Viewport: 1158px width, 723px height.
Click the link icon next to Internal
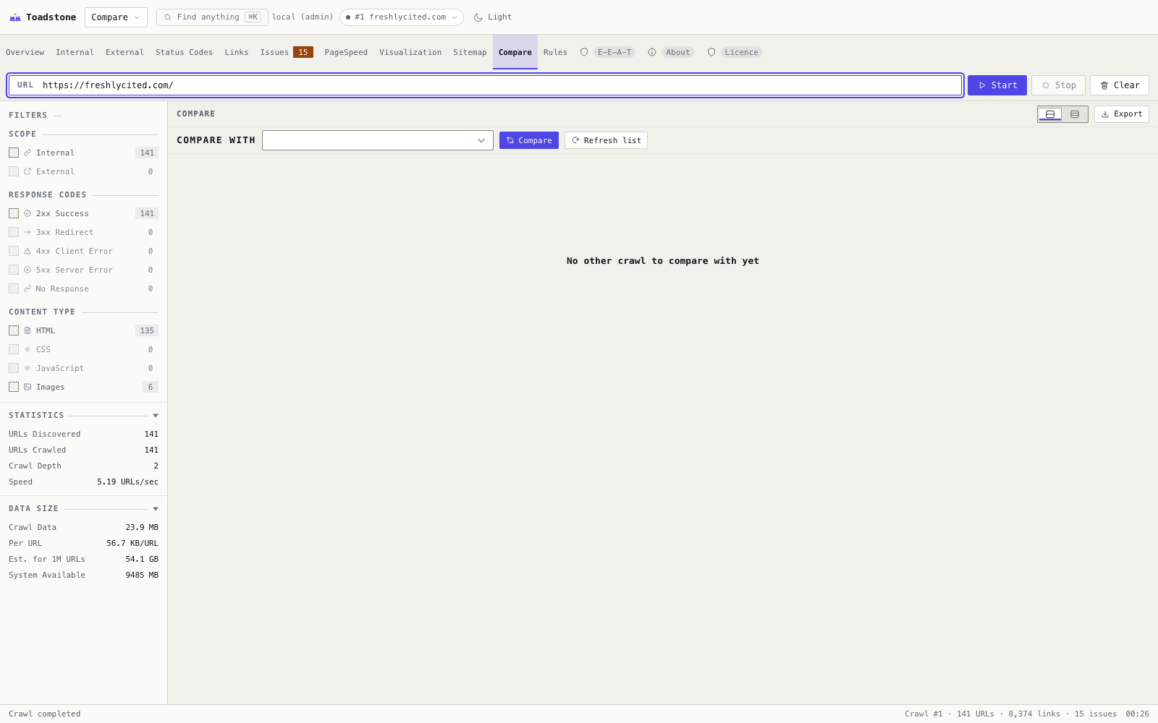pyautogui.click(x=28, y=153)
